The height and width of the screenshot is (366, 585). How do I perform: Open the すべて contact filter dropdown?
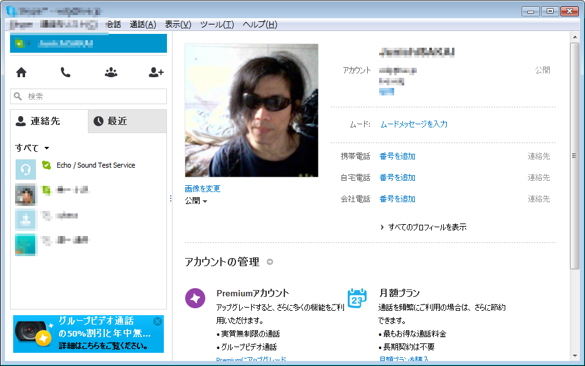[32, 148]
